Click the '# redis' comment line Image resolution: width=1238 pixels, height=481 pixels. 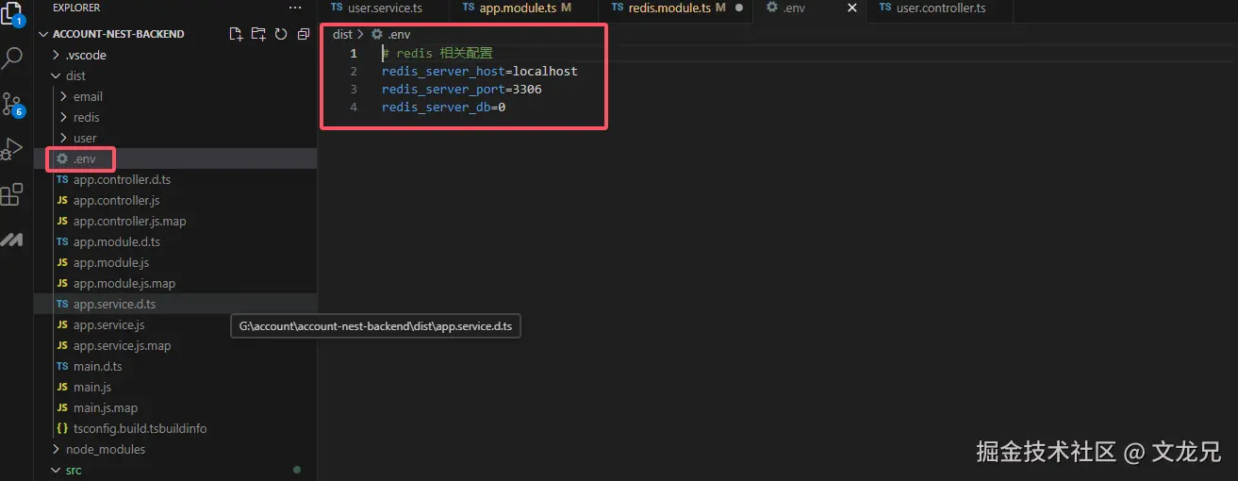pyautogui.click(x=437, y=53)
